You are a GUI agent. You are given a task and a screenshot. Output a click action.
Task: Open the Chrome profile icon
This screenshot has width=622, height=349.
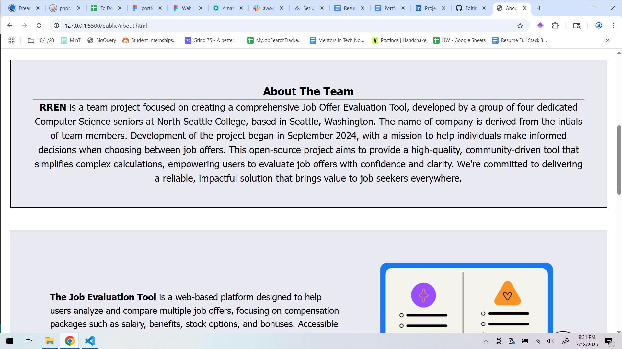(599, 26)
